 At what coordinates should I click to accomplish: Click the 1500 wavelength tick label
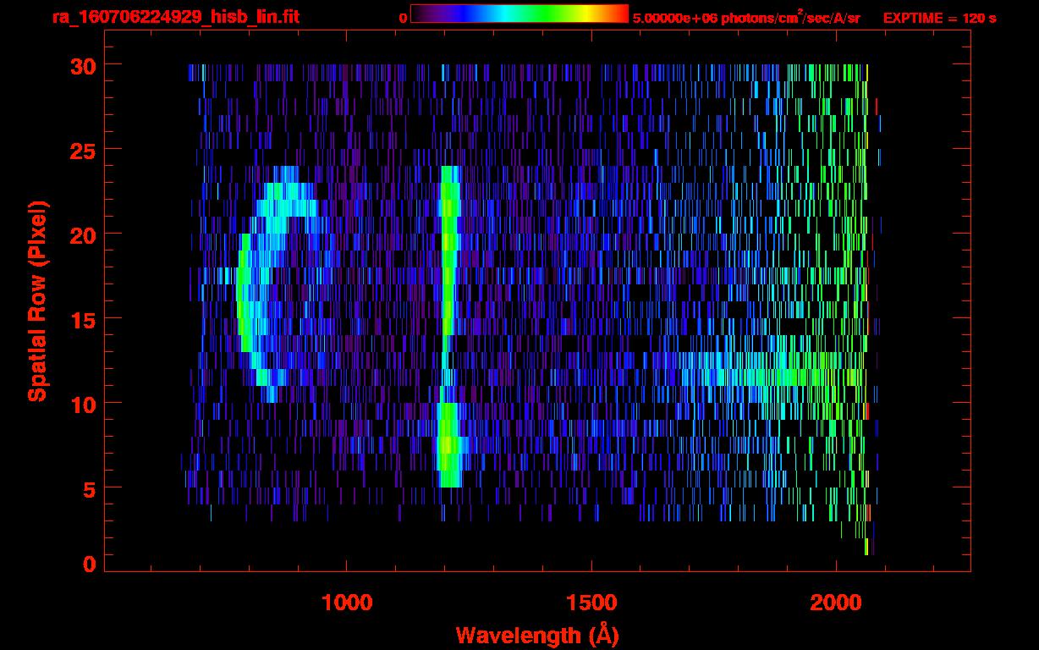pos(591,603)
